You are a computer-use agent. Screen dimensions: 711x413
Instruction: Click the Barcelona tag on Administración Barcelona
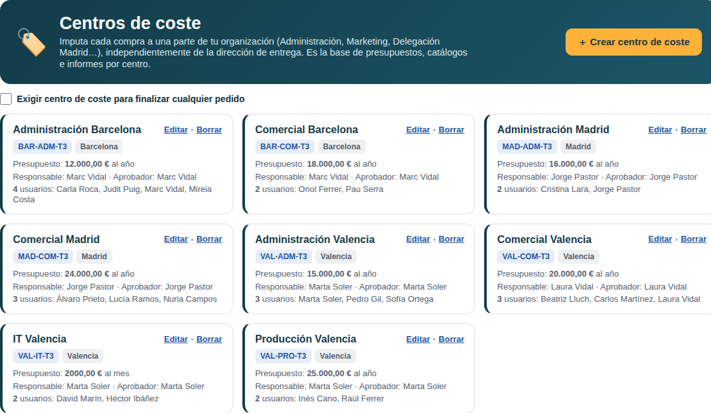point(99,147)
